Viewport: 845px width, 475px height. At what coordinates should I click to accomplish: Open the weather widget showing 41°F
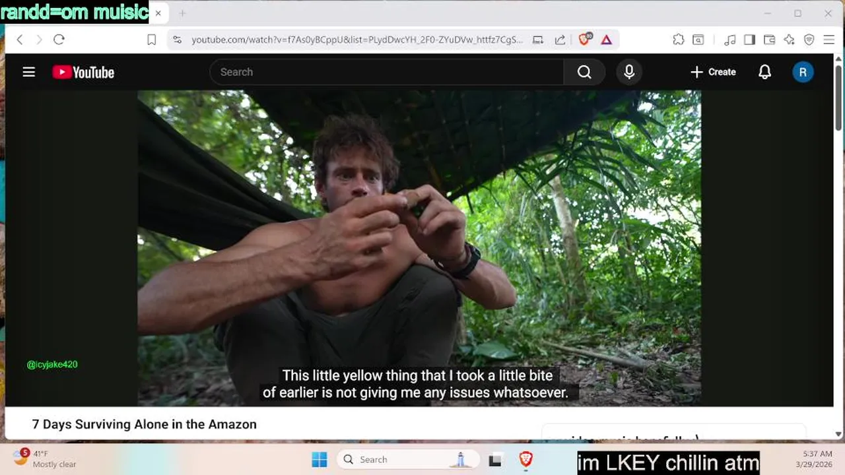pyautogui.click(x=45, y=459)
